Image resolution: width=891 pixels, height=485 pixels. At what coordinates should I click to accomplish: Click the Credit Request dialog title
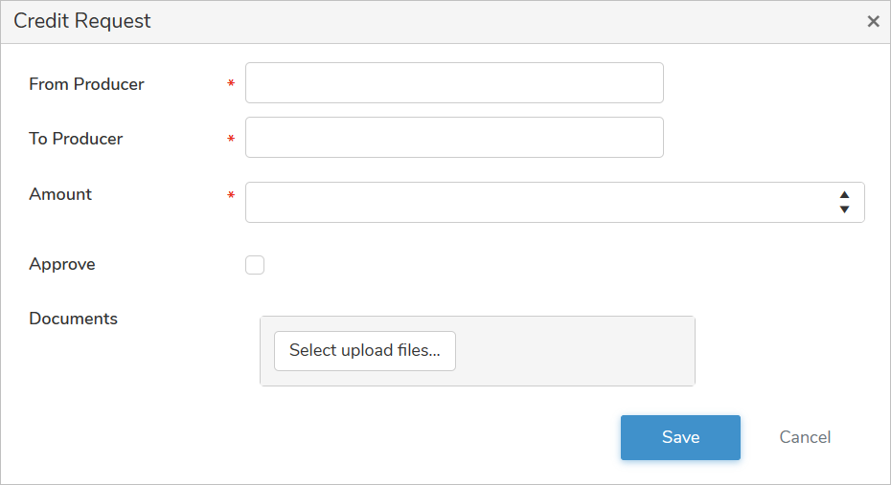(x=82, y=21)
